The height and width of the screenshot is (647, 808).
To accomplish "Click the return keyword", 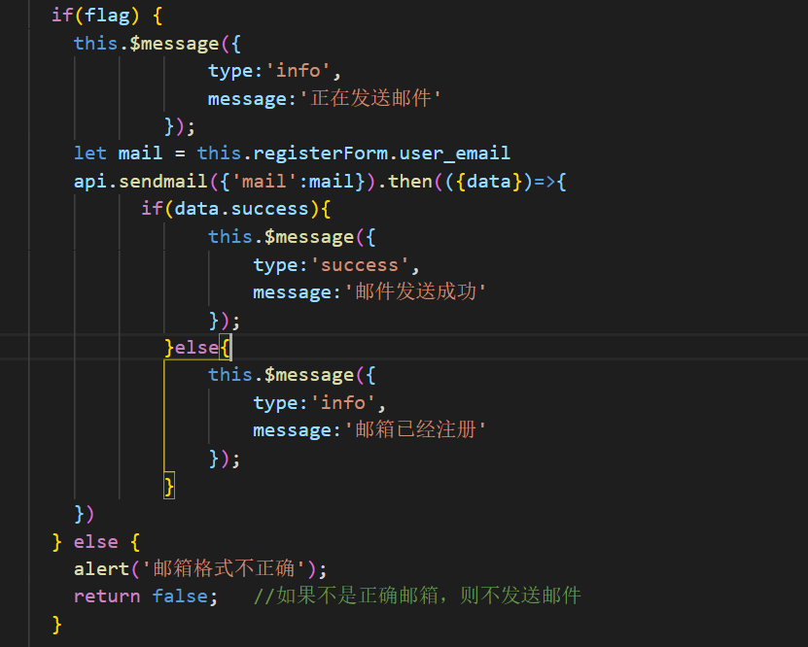I will coord(107,596).
